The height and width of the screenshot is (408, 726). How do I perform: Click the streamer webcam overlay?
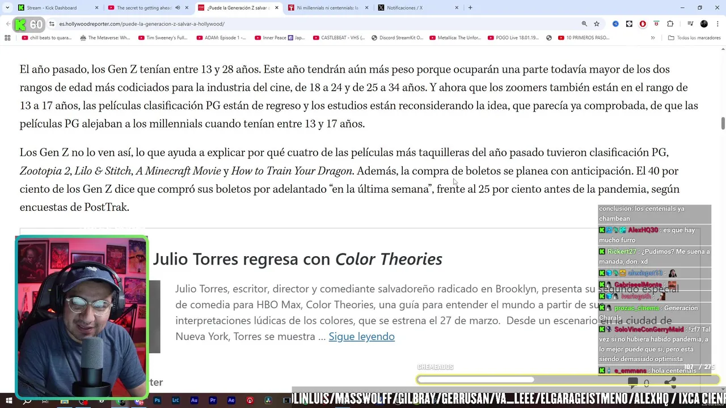[82, 317]
